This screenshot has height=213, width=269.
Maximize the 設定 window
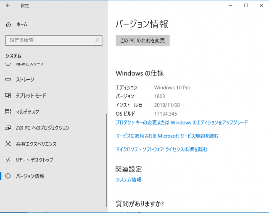click(246, 5)
